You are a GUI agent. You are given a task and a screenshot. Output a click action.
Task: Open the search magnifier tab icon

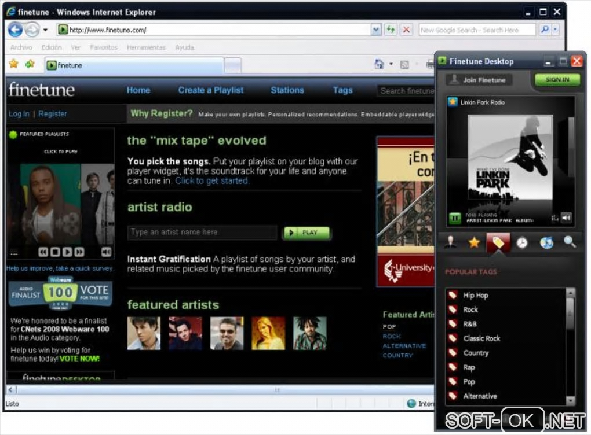(570, 242)
